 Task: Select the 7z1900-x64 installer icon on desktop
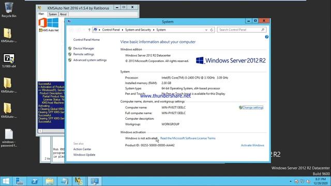(x=9, y=61)
